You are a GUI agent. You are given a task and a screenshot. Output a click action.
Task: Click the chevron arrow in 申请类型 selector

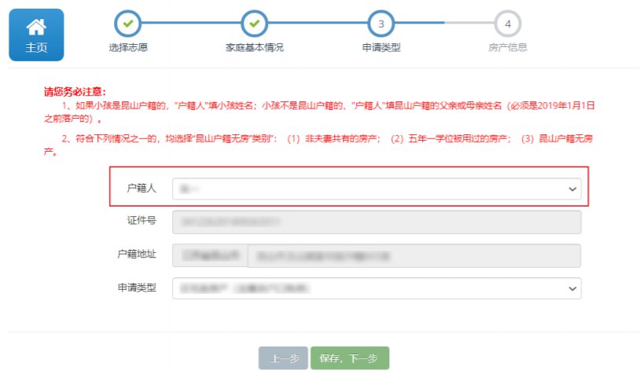(x=572, y=289)
